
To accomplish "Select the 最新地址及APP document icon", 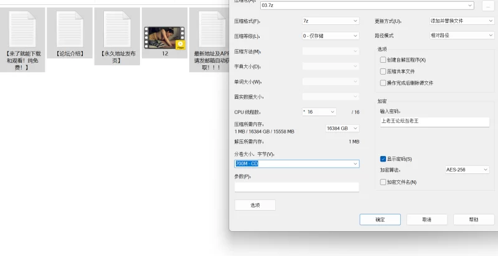I will coord(212,29).
